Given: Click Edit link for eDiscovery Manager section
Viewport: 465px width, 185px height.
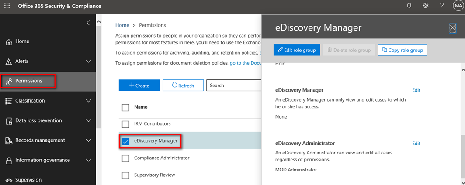Looking at the screenshot, I should pos(416,90).
